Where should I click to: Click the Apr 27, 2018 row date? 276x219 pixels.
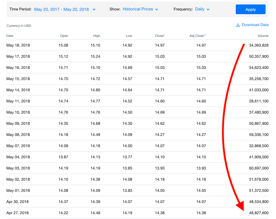(x=18, y=213)
